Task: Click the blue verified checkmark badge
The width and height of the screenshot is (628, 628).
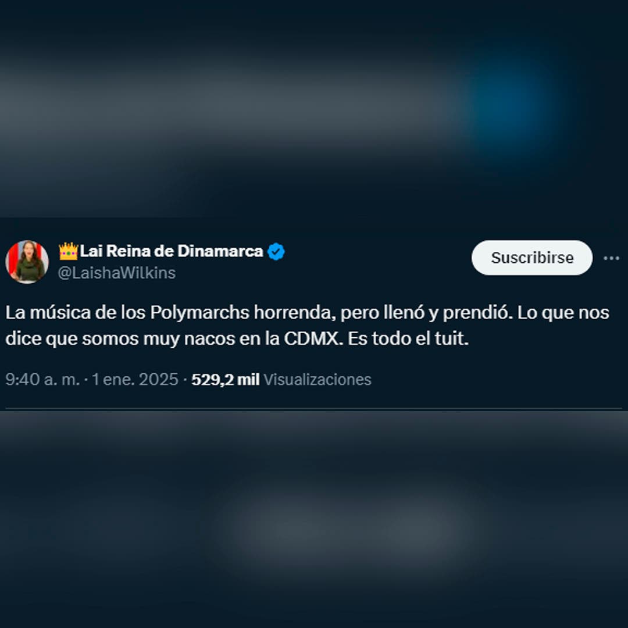Action: pyautogui.click(x=276, y=252)
